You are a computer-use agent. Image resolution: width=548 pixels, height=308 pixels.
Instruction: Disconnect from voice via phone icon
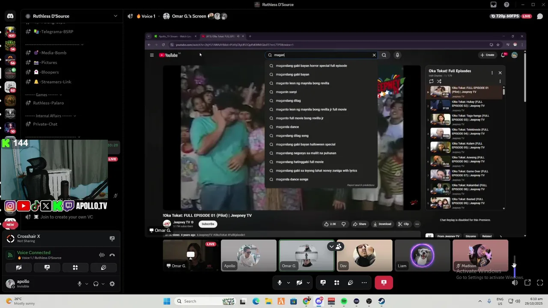pos(112,255)
